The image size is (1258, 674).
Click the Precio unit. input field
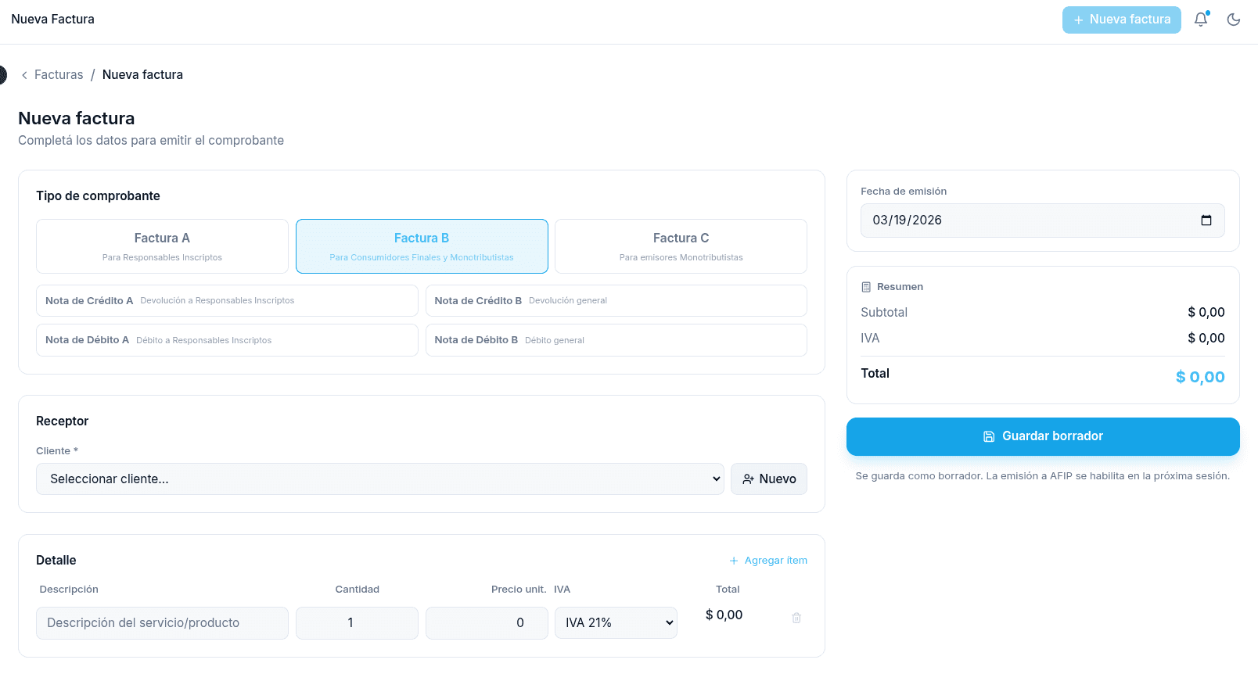click(486, 623)
